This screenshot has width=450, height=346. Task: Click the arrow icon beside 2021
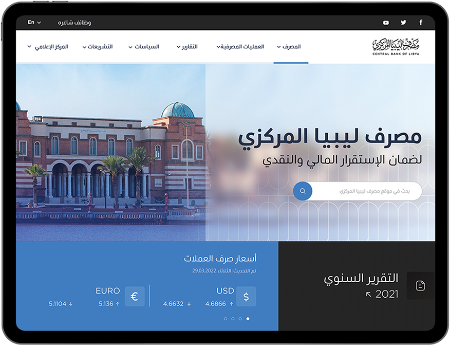point(368,294)
